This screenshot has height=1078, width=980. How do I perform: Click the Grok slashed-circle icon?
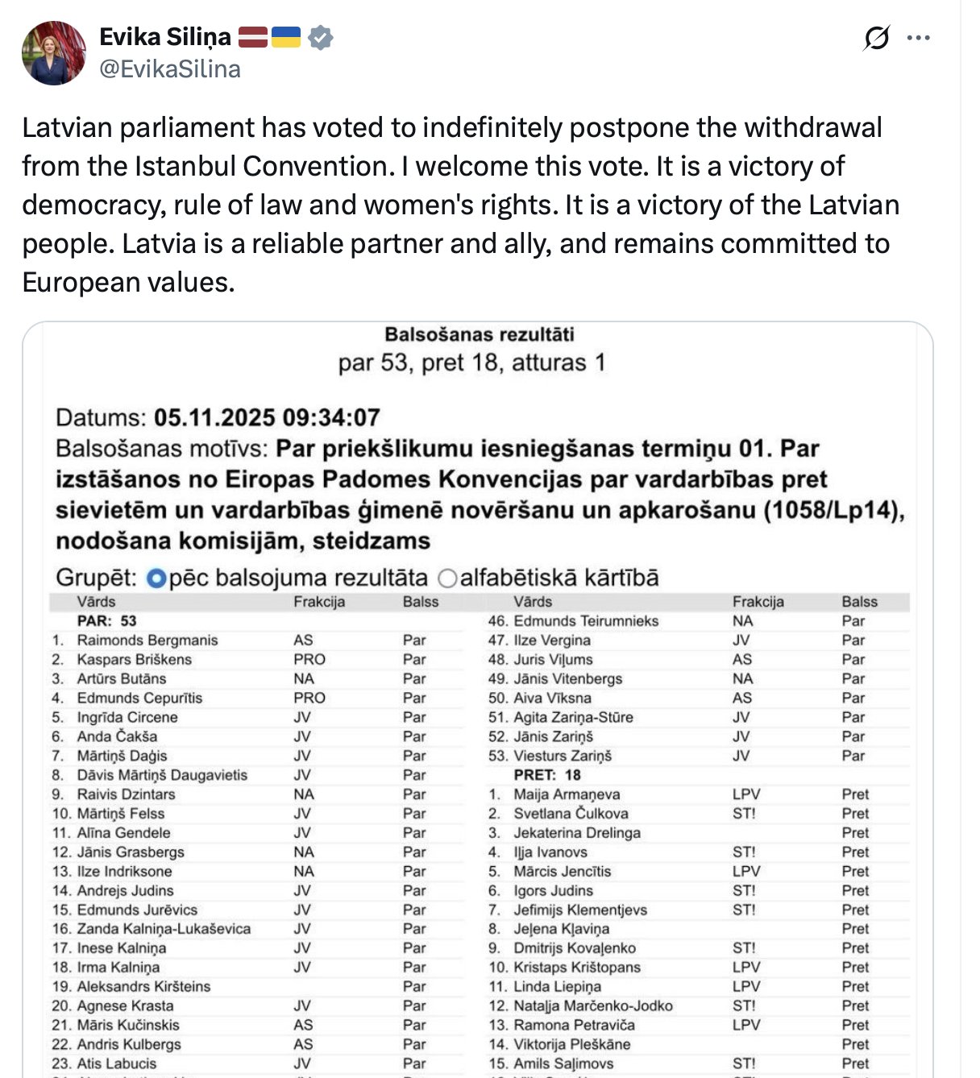coord(876,38)
